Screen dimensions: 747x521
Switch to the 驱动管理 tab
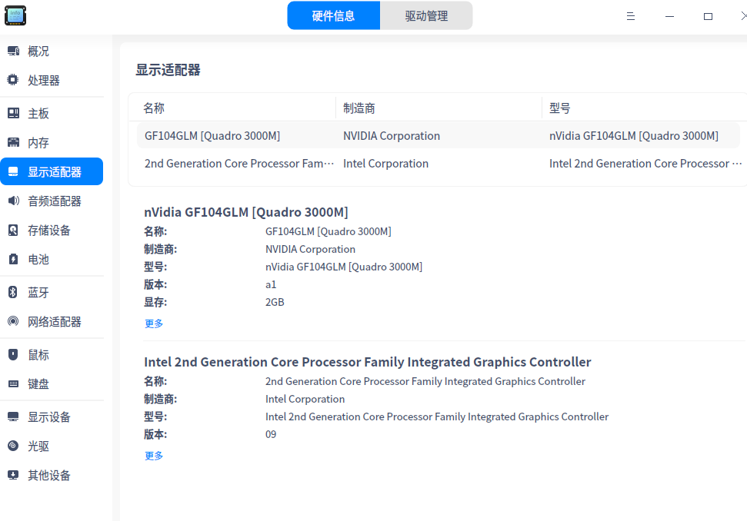(426, 15)
